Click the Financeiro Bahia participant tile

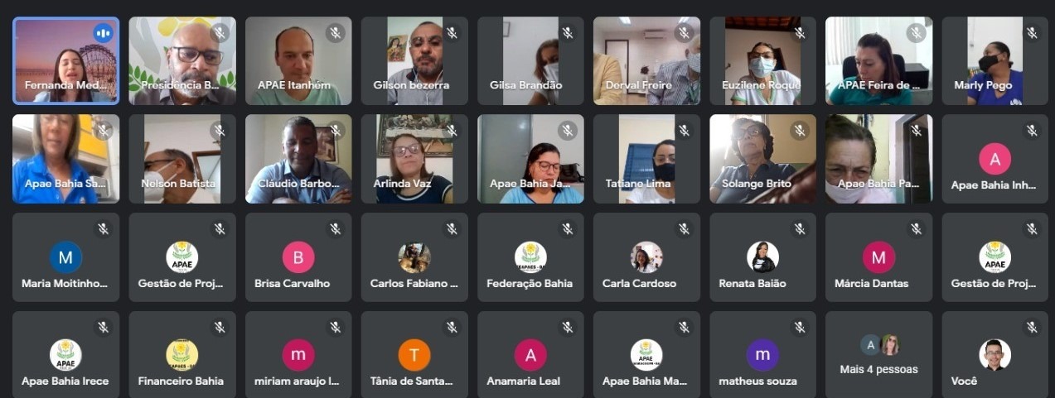(x=182, y=355)
